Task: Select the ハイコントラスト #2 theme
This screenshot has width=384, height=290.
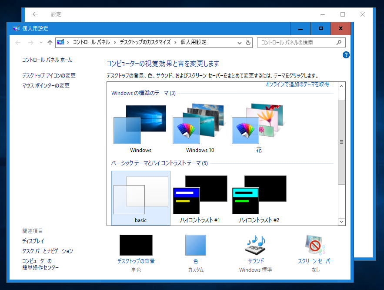Action: 259,198
